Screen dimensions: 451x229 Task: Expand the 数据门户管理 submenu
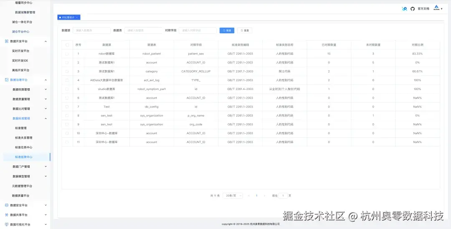46,167
